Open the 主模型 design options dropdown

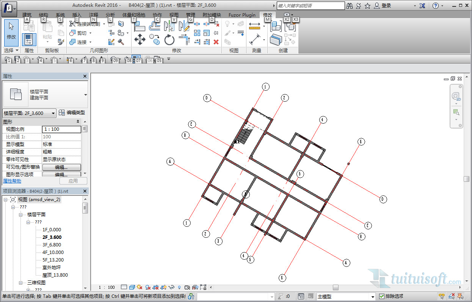[373, 297]
